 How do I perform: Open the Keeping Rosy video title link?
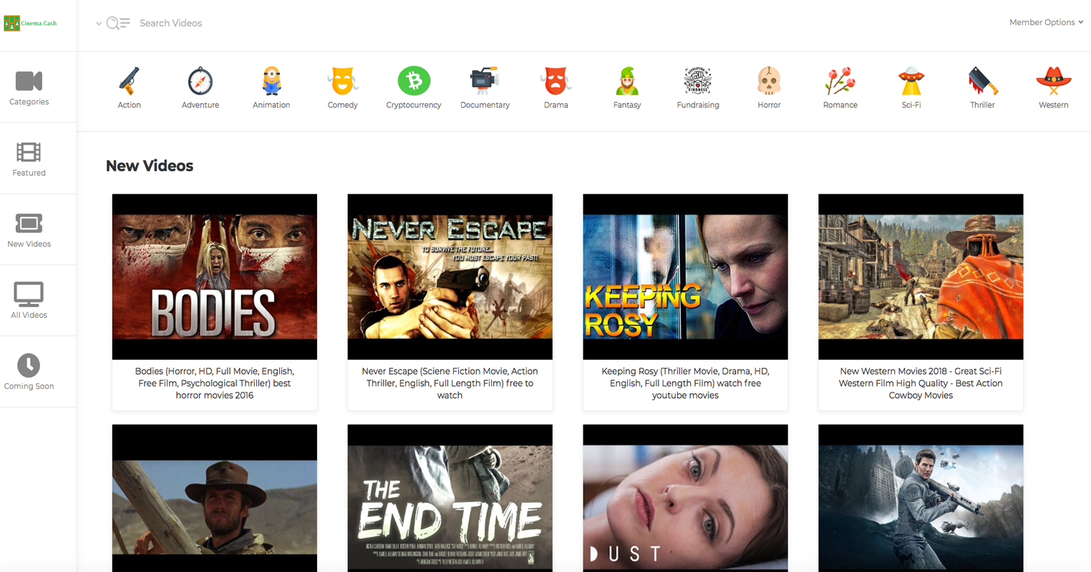685,383
